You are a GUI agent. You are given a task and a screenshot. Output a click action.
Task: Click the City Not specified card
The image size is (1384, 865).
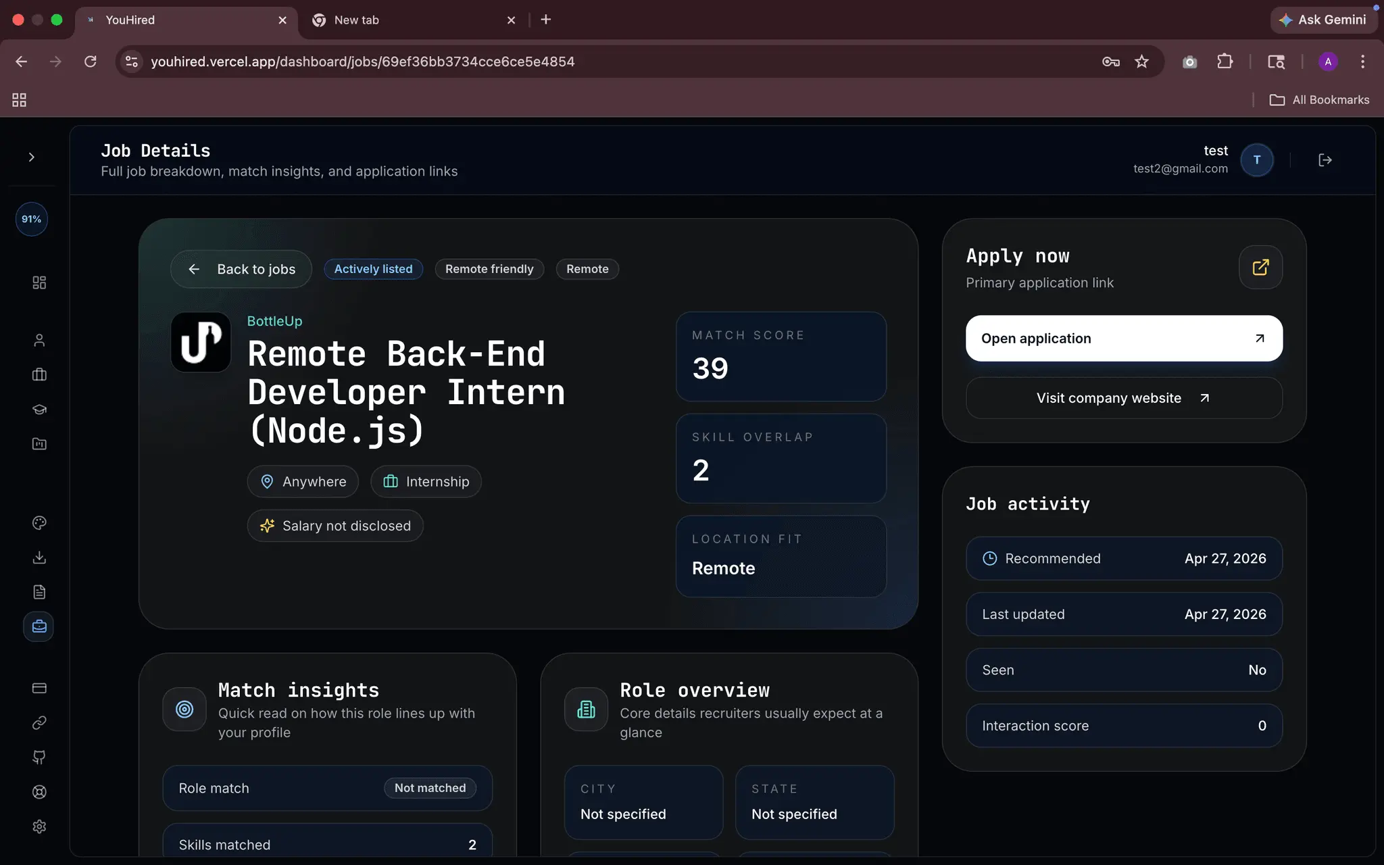[643, 802]
